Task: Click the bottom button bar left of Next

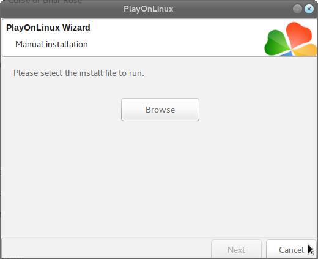Action: pos(106,248)
